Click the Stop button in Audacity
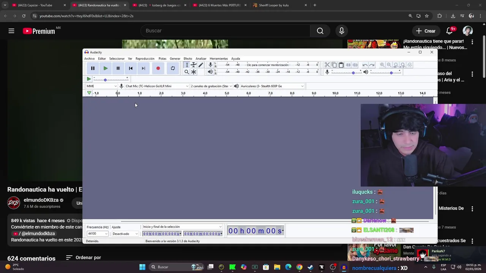The image size is (486, 273). coord(118,68)
